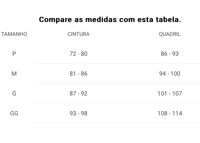The height and width of the screenshot is (143, 200).
Task: Select hip range 101 - 107
Action: point(170,93)
